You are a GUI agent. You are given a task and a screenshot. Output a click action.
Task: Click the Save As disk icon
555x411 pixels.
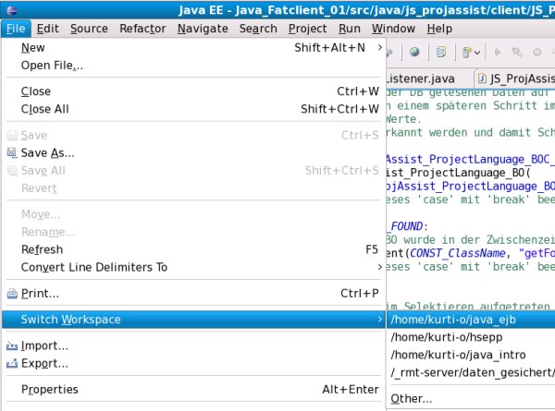tap(12, 153)
